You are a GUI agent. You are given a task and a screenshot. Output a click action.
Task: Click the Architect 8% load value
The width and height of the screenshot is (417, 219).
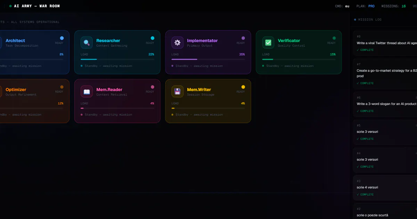62,55
